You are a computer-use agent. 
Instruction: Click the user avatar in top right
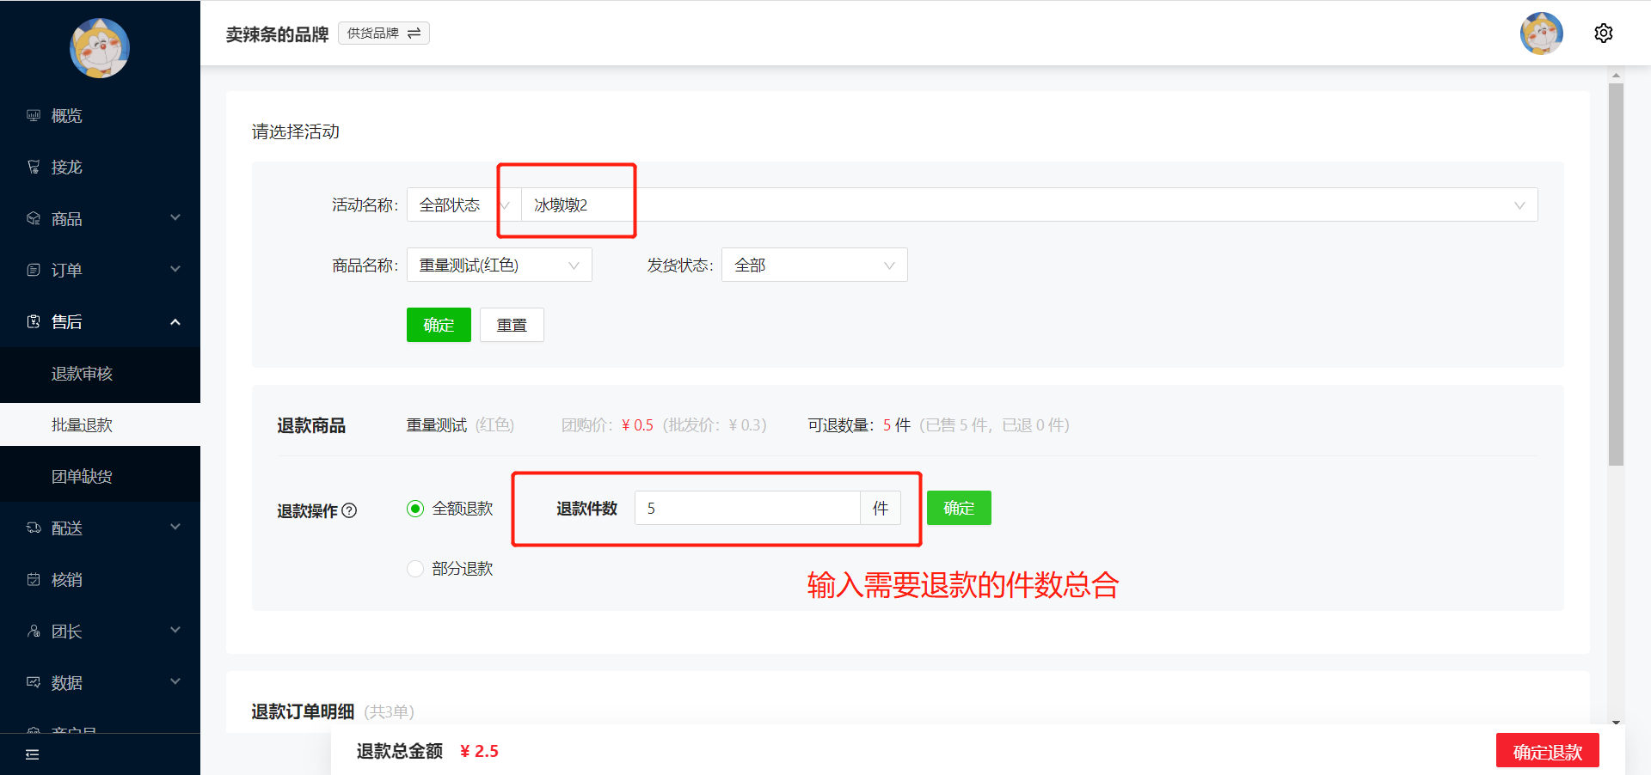(1542, 34)
